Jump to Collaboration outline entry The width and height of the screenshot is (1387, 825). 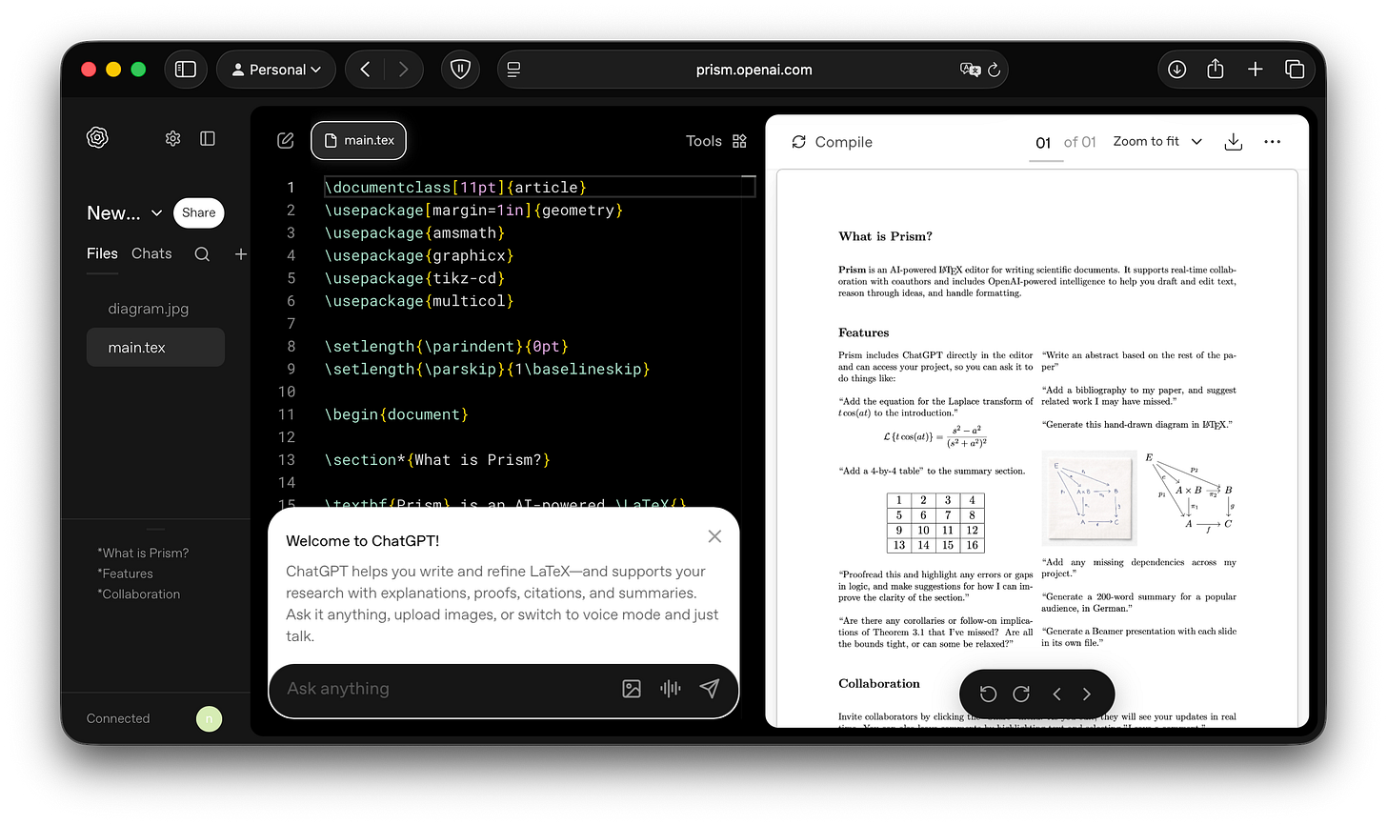point(138,594)
